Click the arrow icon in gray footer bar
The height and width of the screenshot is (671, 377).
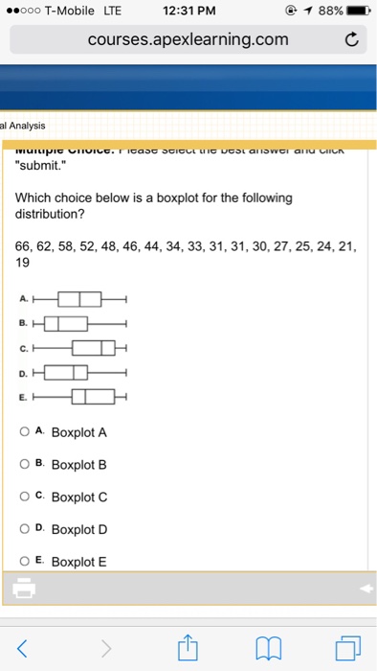[366, 589]
